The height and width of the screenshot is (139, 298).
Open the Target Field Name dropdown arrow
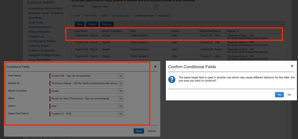pyautogui.click(x=121, y=114)
